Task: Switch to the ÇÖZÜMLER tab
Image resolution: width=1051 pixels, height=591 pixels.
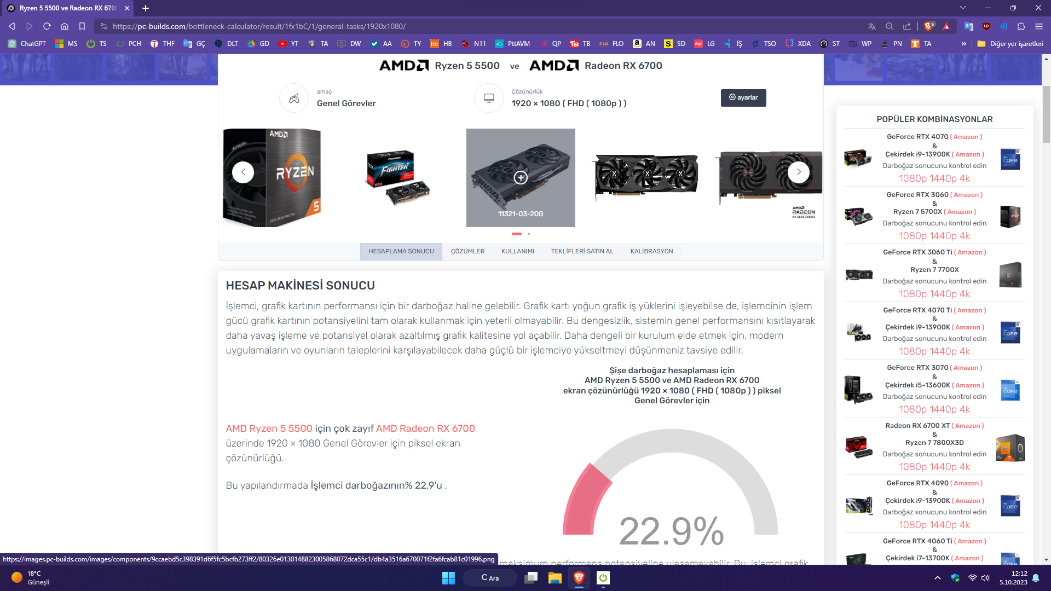Action: tap(467, 252)
